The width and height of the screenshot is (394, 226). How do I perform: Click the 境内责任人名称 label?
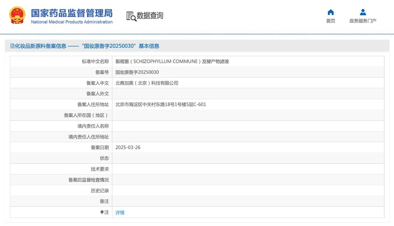pyautogui.click(x=93, y=126)
